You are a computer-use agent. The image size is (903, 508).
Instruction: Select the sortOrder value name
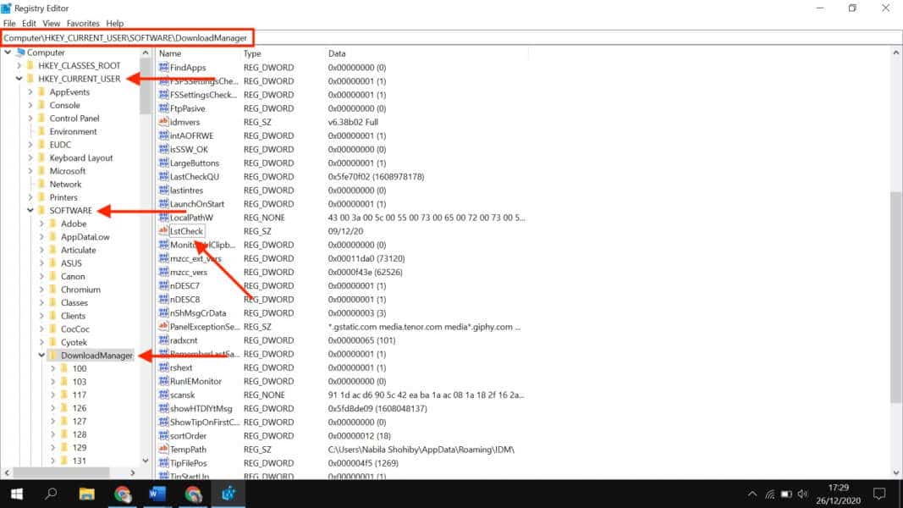tap(189, 436)
